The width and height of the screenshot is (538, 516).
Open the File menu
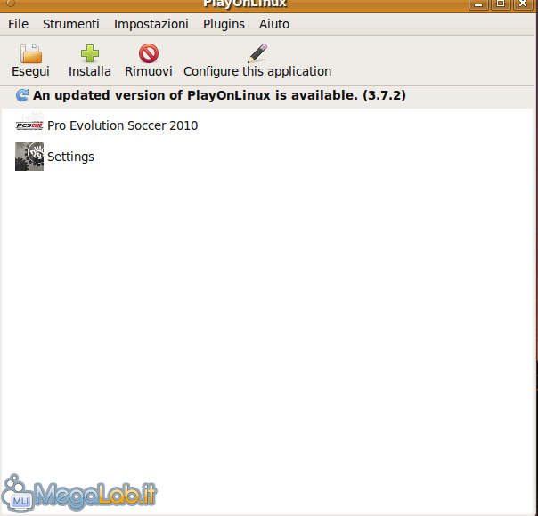click(x=18, y=24)
